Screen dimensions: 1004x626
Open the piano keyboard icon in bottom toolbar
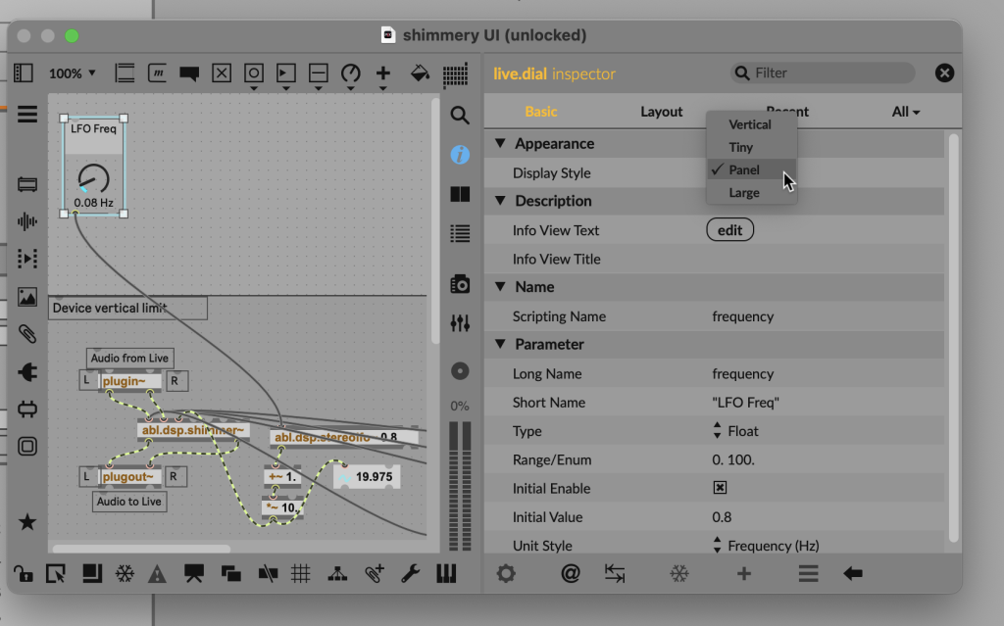447,573
